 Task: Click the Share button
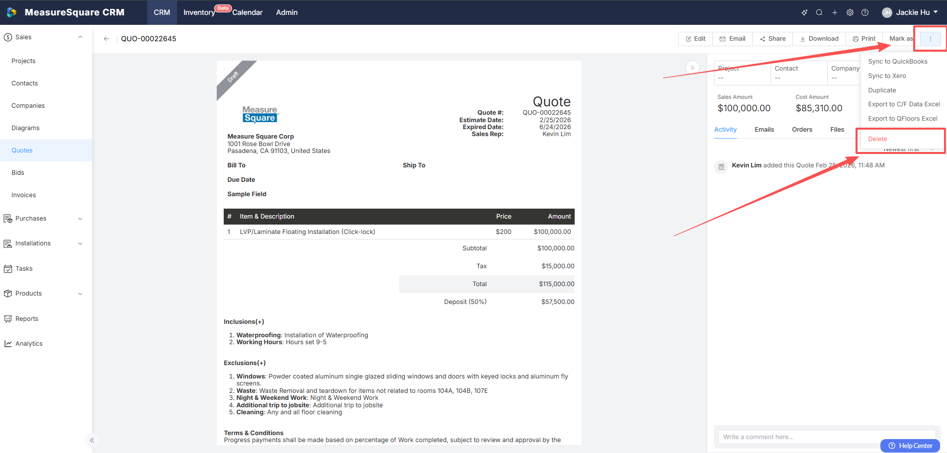click(x=773, y=39)
